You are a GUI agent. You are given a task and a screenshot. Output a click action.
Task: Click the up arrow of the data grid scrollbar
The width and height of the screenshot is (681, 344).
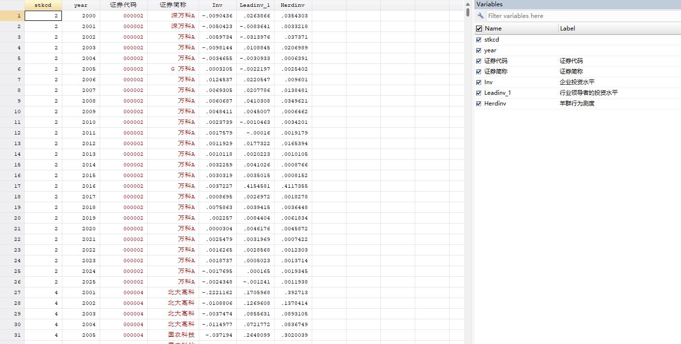coord(468,3)
